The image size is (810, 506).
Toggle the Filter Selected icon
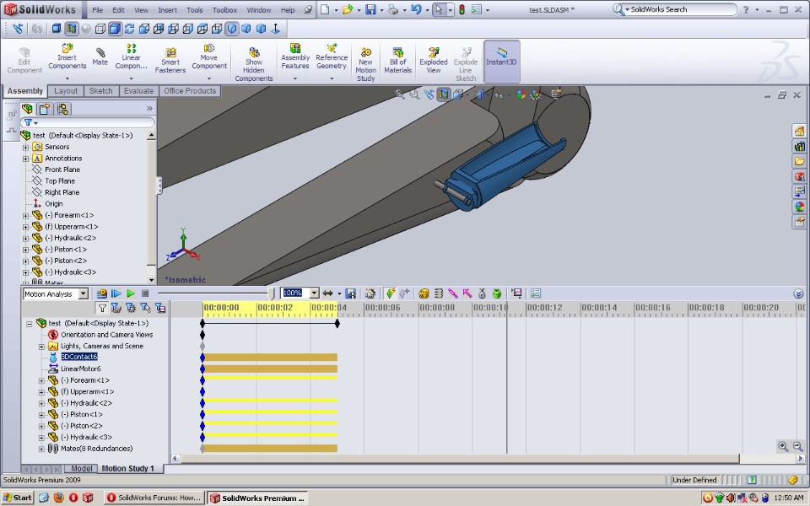(x=146, y=309)
